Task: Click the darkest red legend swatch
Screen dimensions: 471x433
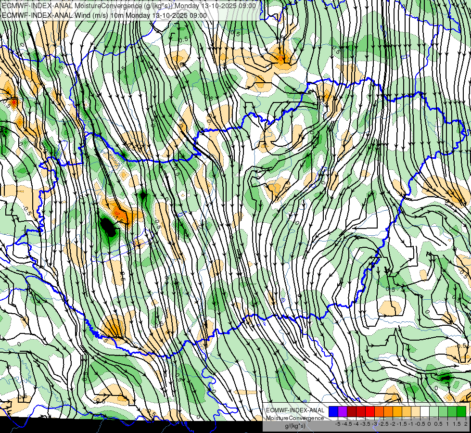Action: coord(352,411)
